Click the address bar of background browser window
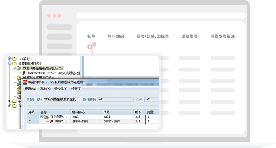The image size is (276, 148). (x=161, y=16)
